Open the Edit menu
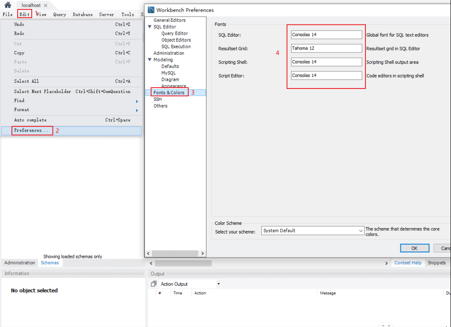 [x=24, y=14]
